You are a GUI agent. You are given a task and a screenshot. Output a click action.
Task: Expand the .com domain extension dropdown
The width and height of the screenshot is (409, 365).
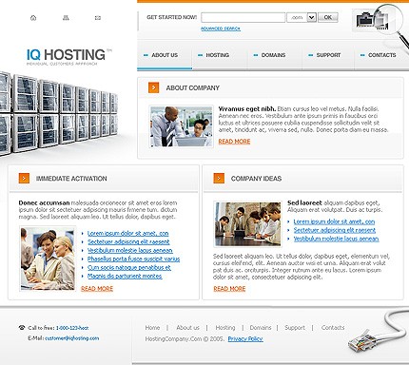312,17
